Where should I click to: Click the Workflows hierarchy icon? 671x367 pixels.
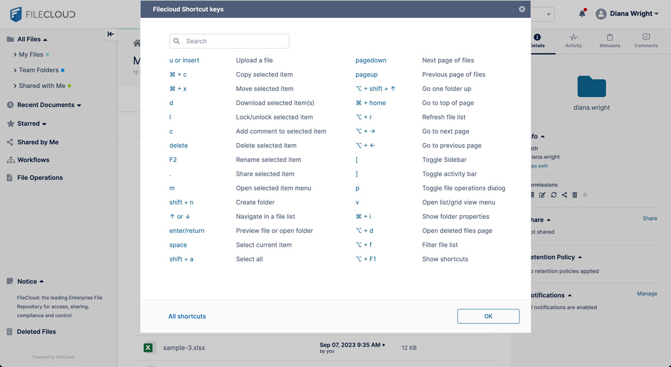pos(10,160)
